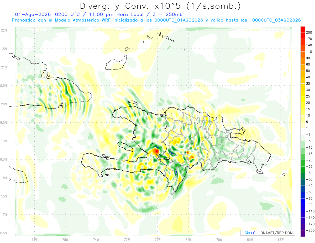
Task: Click the '19N' latitude label
Action: click(x=4, y=141)
